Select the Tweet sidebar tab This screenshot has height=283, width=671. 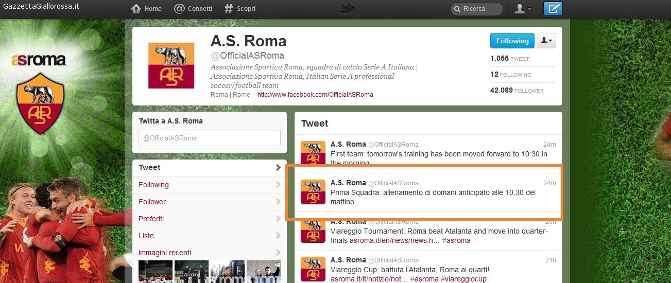pos(209,167)
